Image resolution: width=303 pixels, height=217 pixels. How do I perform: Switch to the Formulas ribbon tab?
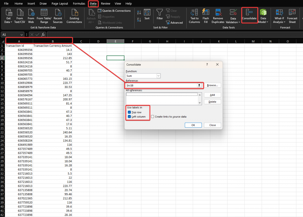pyautogui.click(x=79, y=3)
